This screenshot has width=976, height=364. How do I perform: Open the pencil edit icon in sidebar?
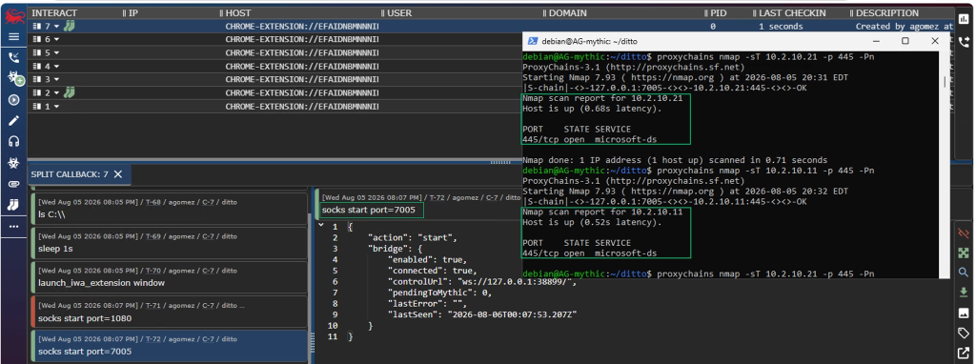(13, 121)
